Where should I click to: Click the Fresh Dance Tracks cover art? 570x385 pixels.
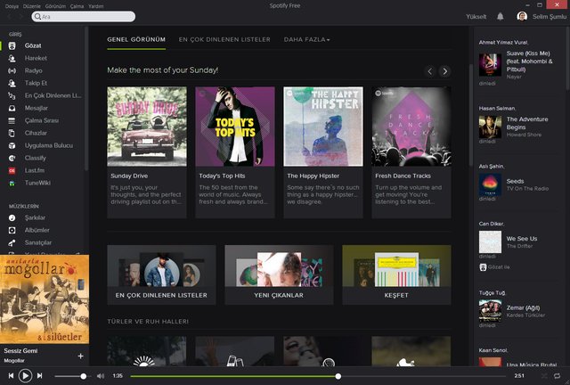pyautogui.click(x=411, y=127)
